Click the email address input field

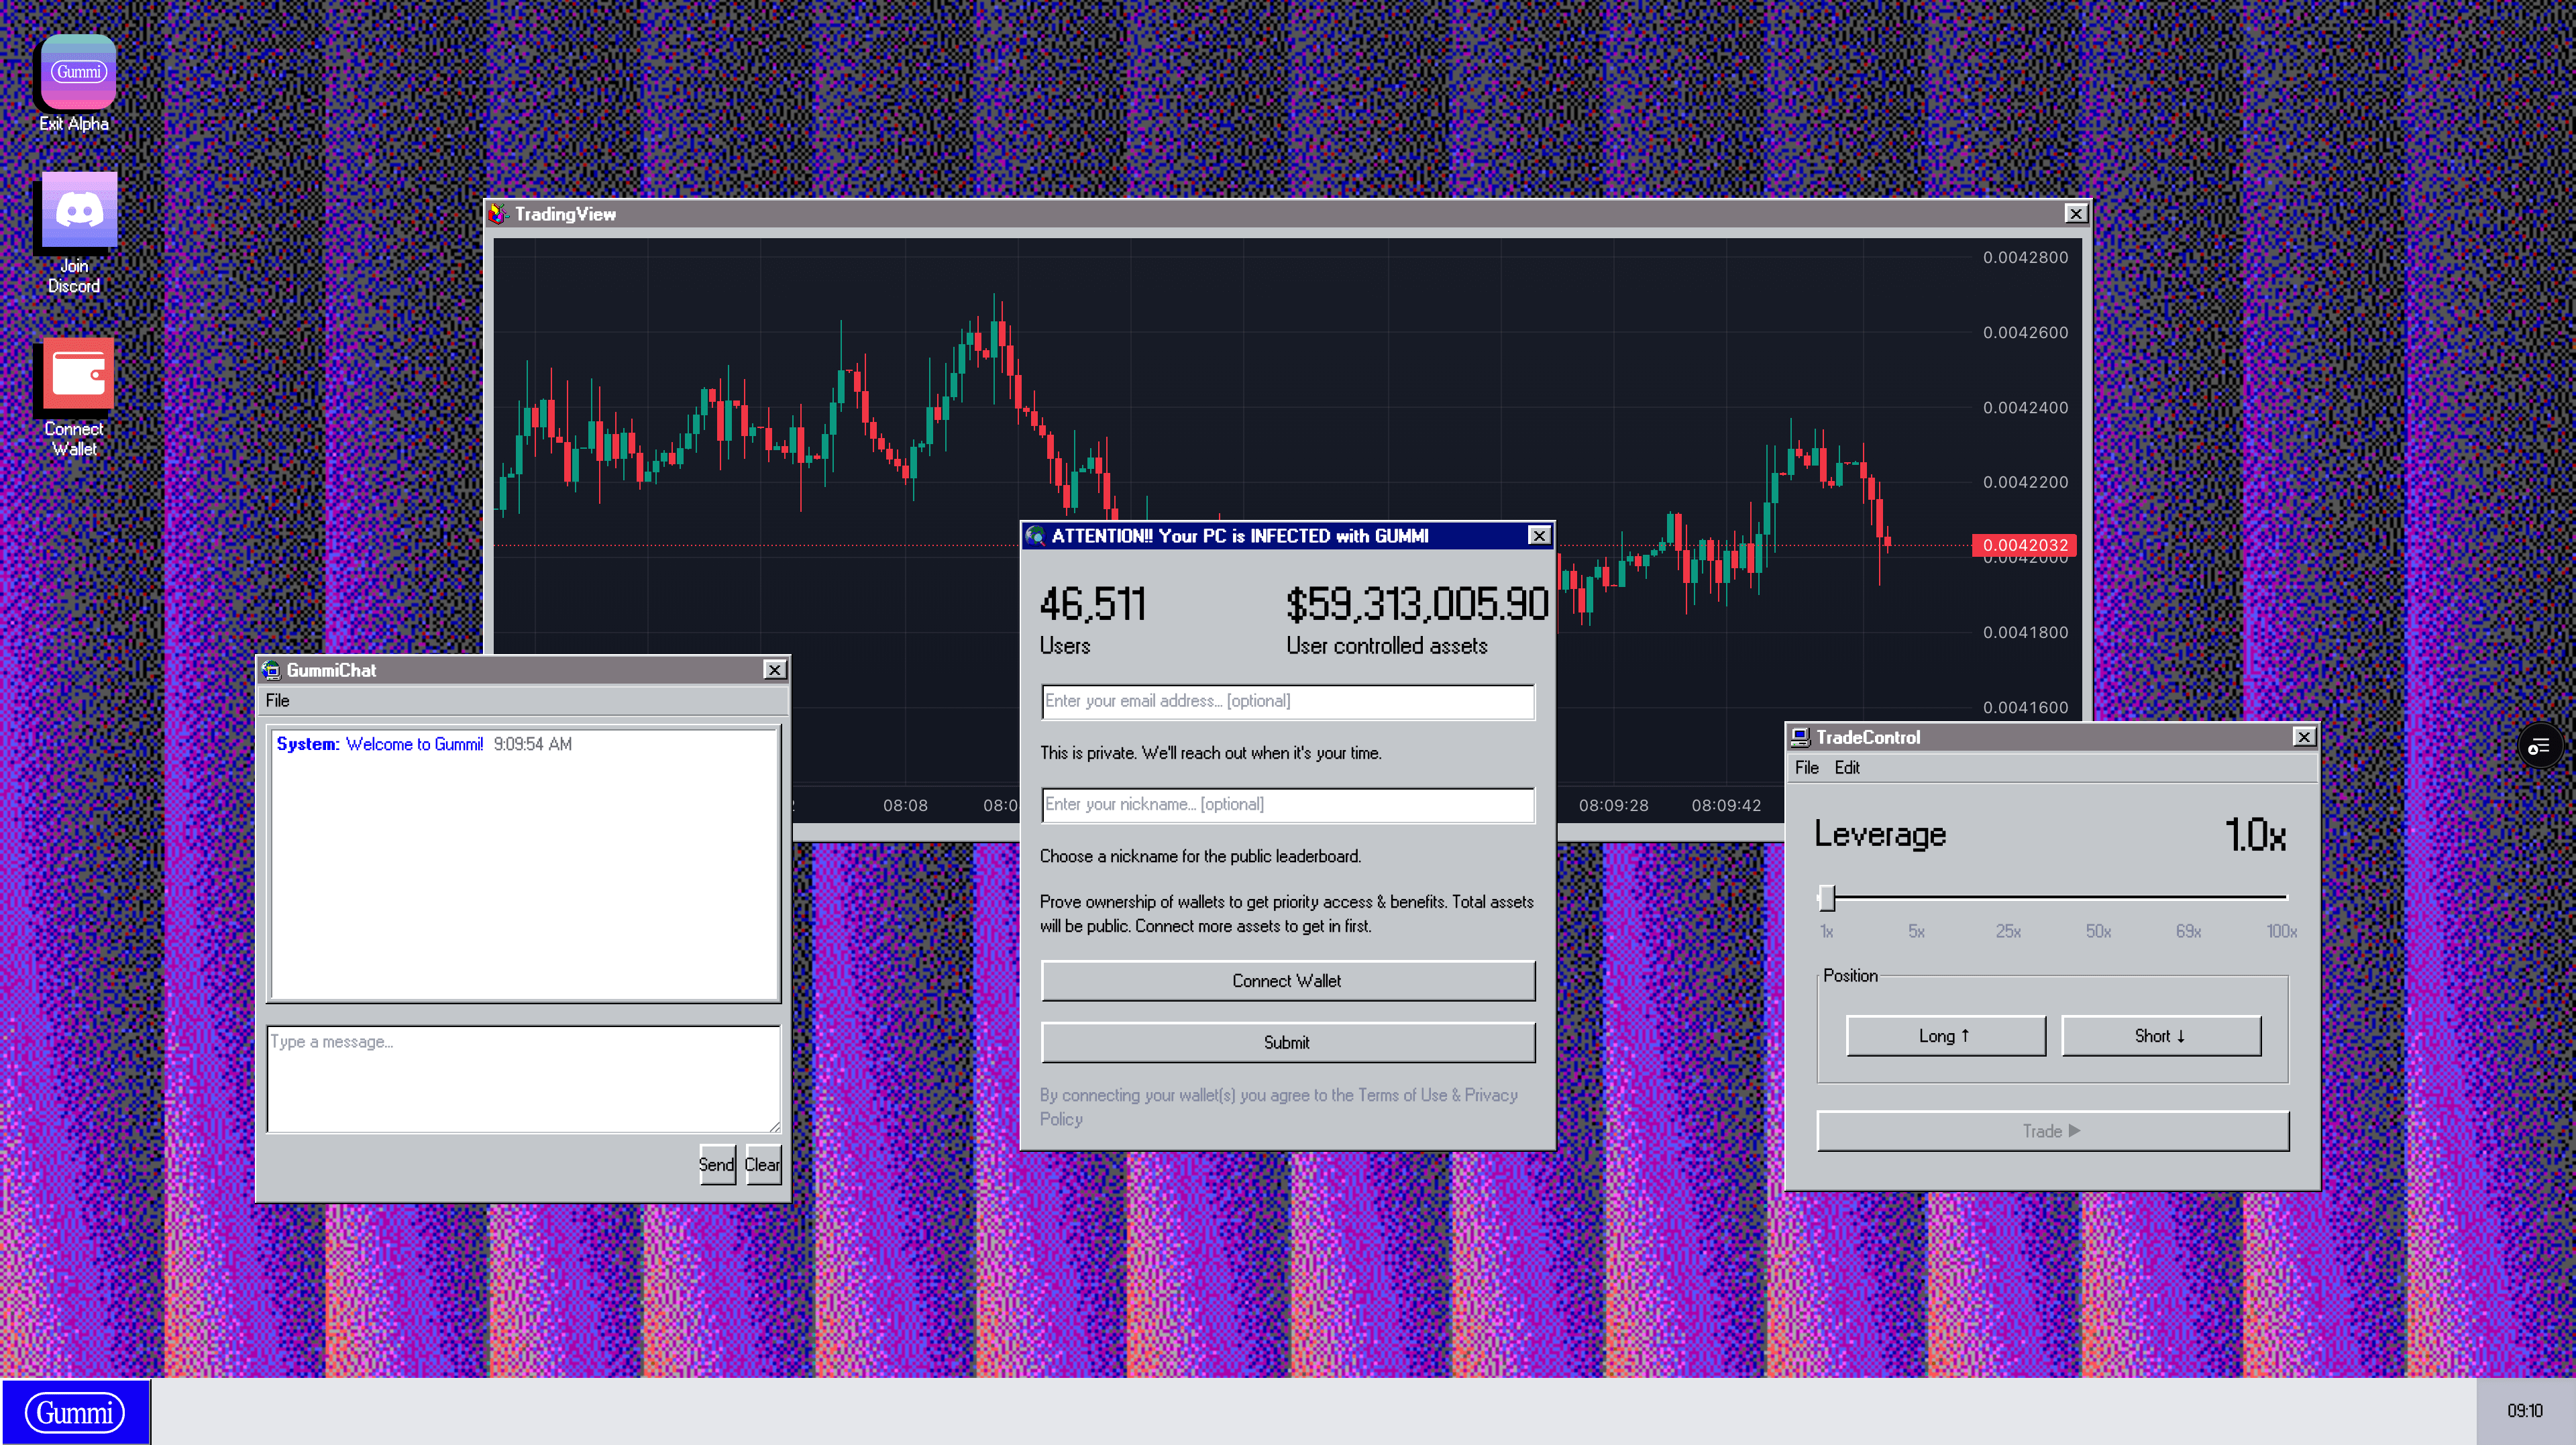[1287, 702]
